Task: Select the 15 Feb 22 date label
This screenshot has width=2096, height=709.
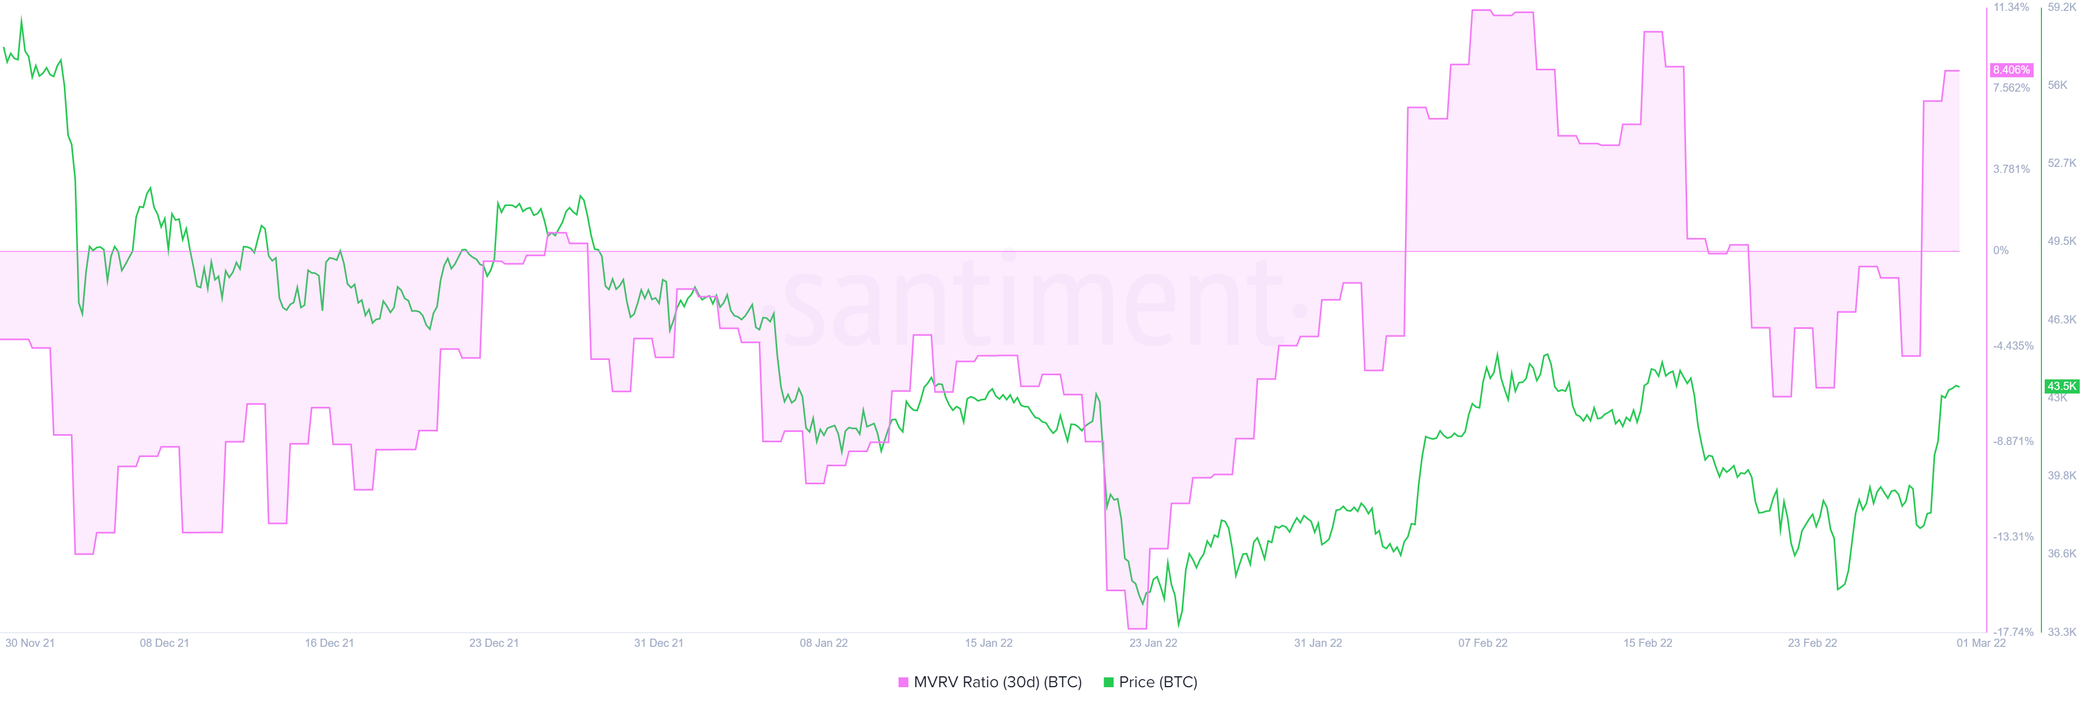Action: 1648,643
